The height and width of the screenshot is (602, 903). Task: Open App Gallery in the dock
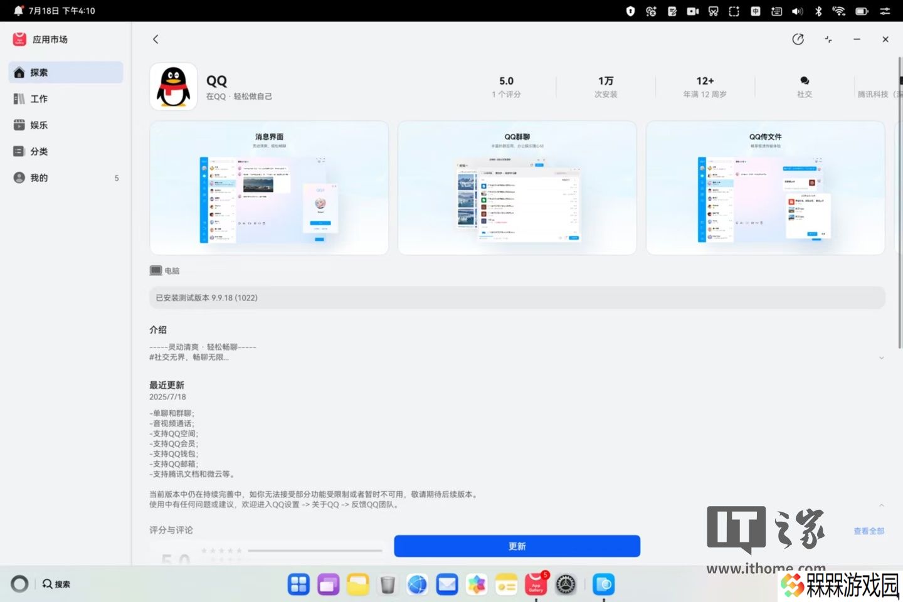click(x=536, y=584)
